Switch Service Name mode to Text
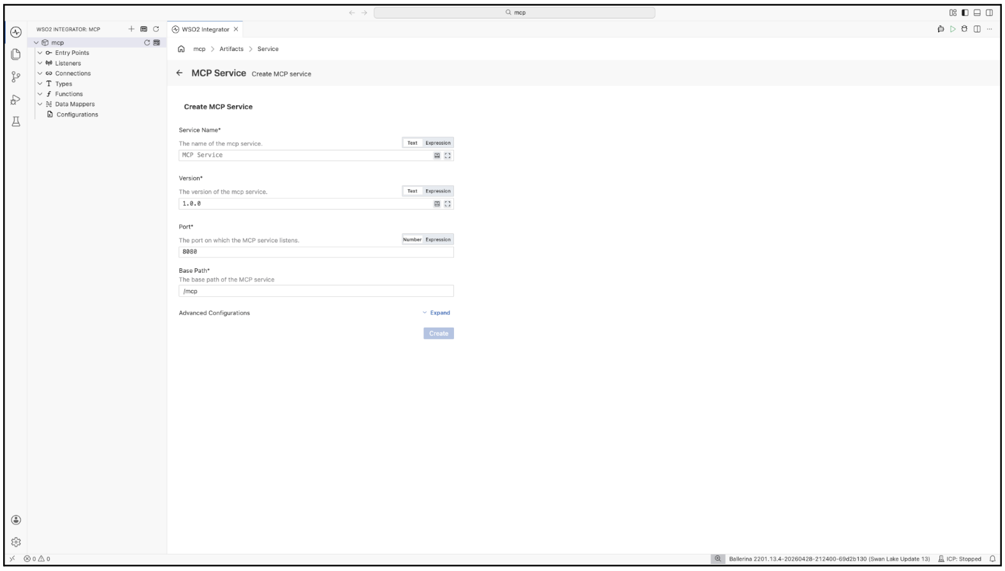 pyautogui.click(x=413, y=143)
